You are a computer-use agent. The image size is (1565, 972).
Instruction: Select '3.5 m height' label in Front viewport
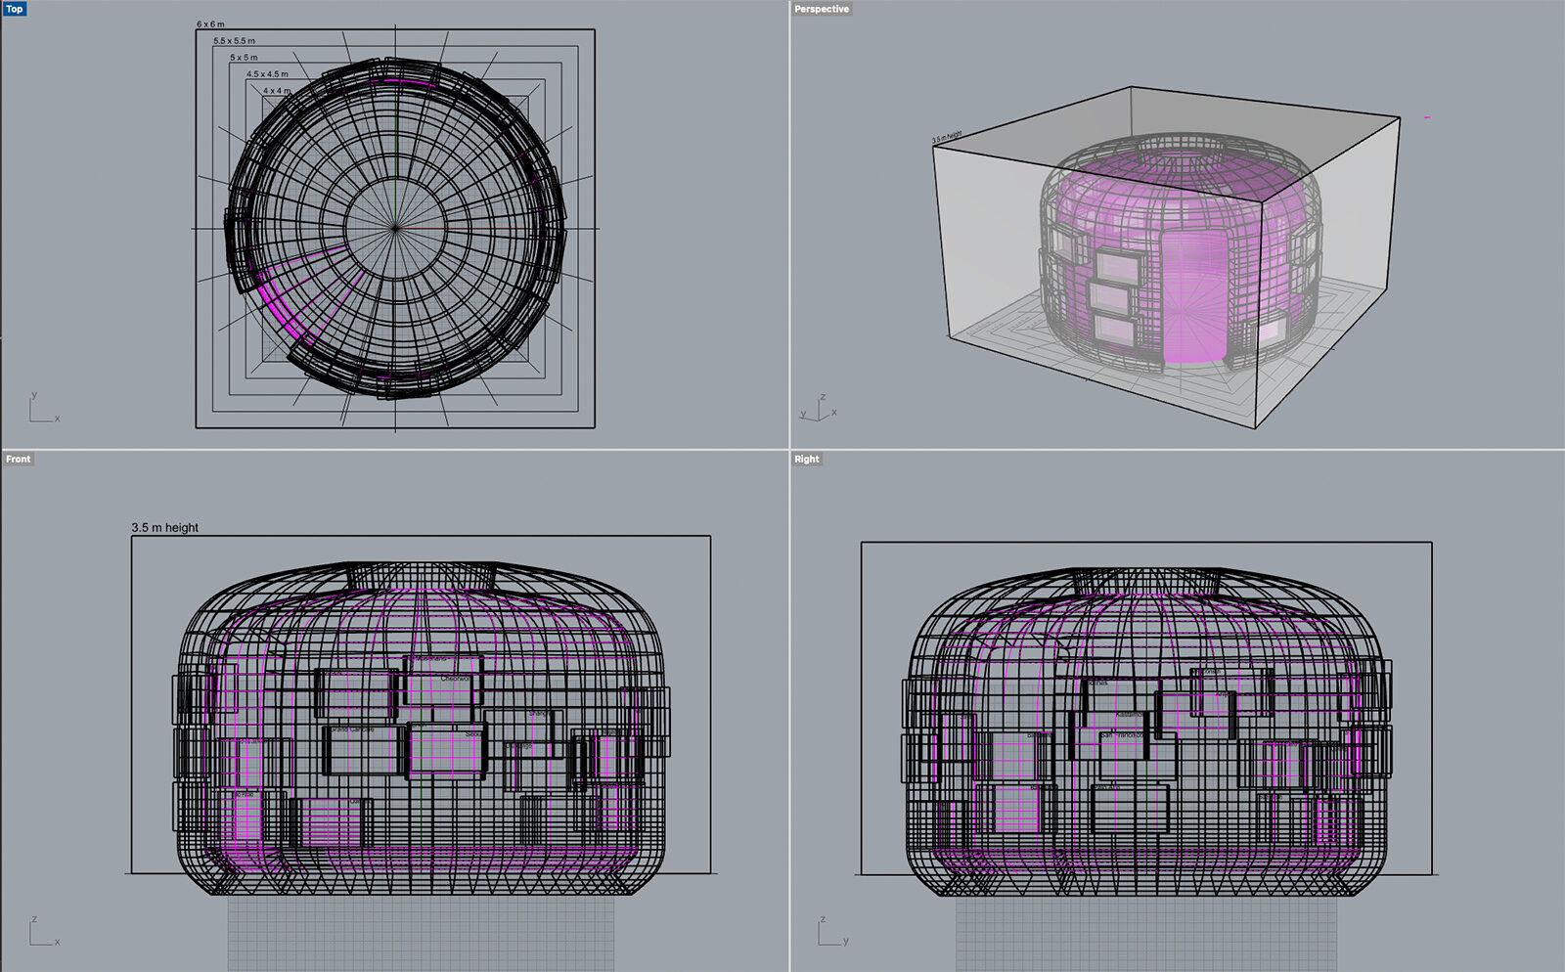(x=165, y=527)
